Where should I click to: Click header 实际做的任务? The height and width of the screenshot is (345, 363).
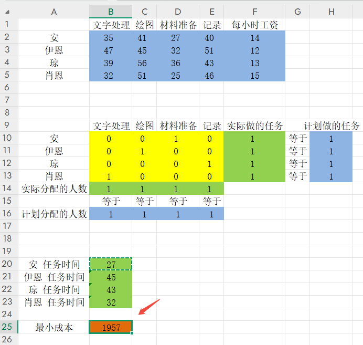click(254, 126)
